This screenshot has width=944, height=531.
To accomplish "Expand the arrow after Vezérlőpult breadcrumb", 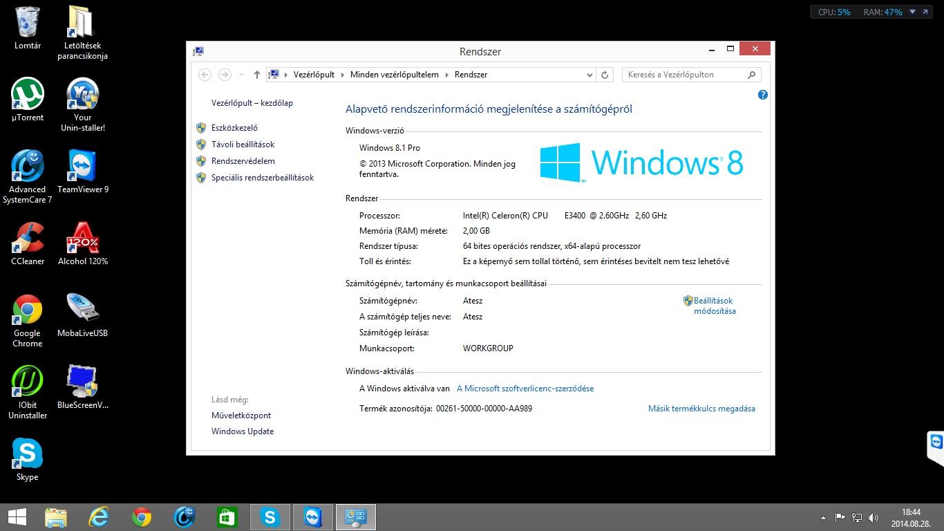I will click(x=343, y=75).
